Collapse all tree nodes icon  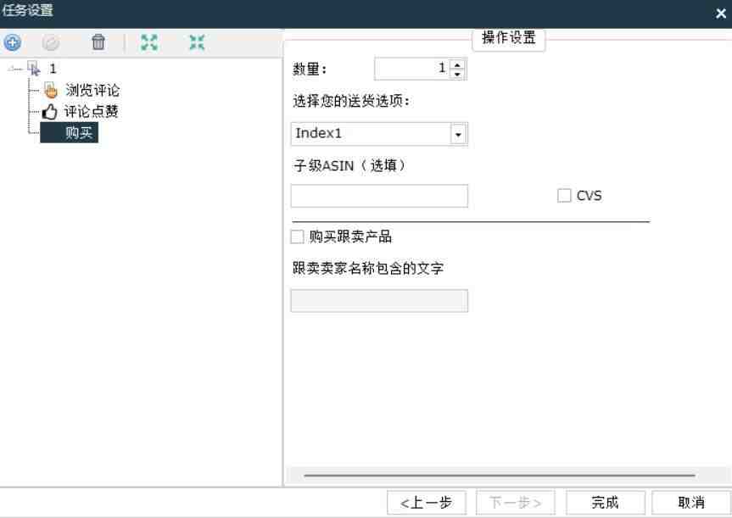pyautogui.click(x=197, y=42)
